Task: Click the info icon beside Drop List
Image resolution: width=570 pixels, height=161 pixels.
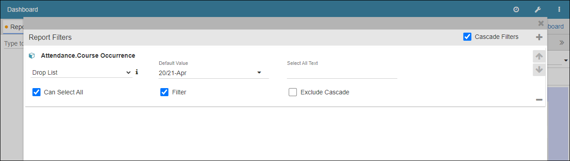Action: [136, 72]
